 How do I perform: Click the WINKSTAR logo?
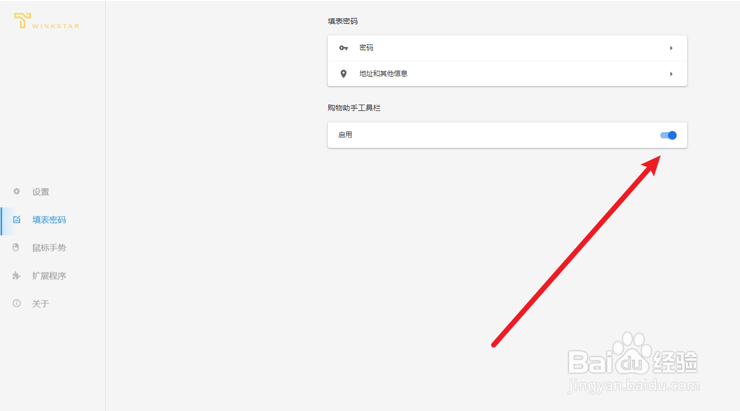tap(47, 21)
